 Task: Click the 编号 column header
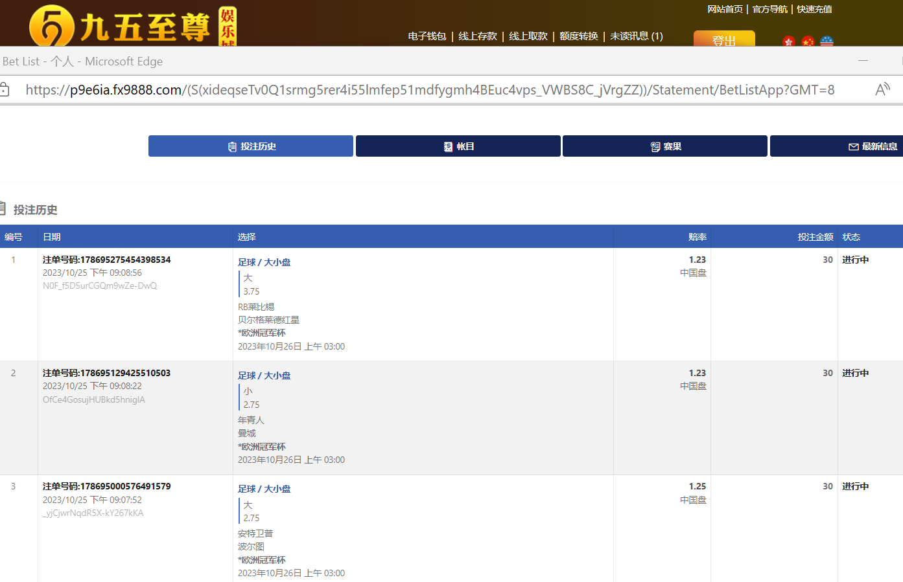pos(14,237)
